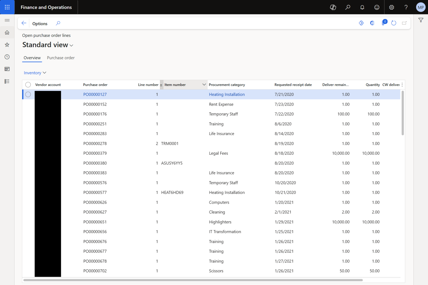
Task: Refresh the page with the refresh icon
Action: pyautogui.click(x=394, y=23)
